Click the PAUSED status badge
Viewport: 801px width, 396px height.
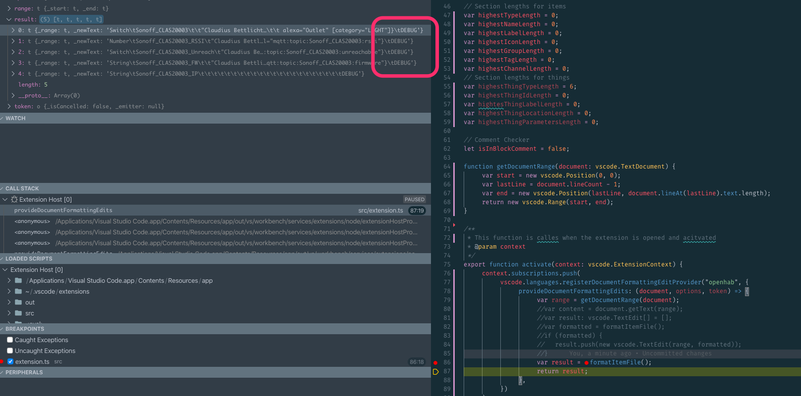tap(415, 199)
